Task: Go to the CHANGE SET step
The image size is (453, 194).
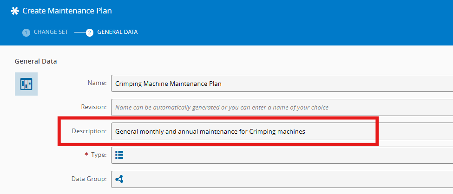Action: pos(51,32)
